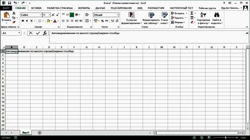This screenshot has width=250, height=140.
Task: Open the ФАЙЛ tab
Action: click(x=6, y=8)
